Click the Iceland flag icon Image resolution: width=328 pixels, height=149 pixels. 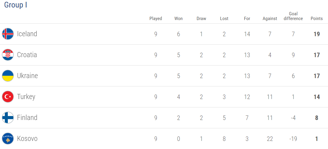8,34
